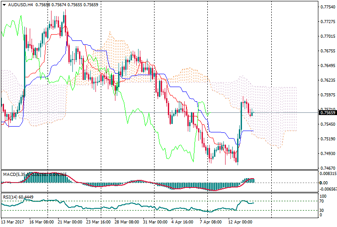
Task: Click the dropdown triangle beside AUDUSD,H4
Action: click(x=4, y=5)
